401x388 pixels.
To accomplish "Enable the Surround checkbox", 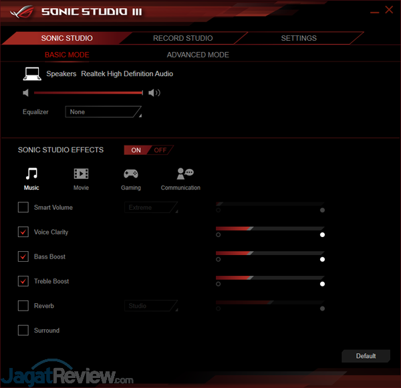I will [x=23, y=331].
